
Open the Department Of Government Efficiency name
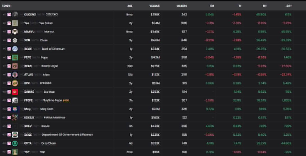pyautogui.click(x=67, y=135)
